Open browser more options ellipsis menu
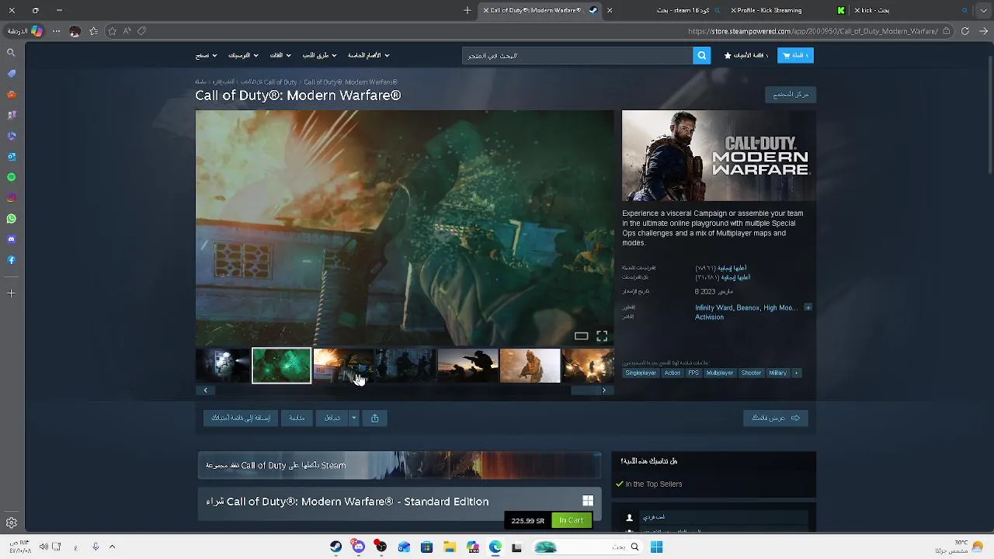Viewport: 994px width, 559px height. [x=56, y=31]
